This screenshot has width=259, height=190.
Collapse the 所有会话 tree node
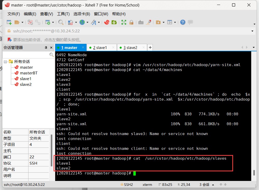(x=5, y=62)
